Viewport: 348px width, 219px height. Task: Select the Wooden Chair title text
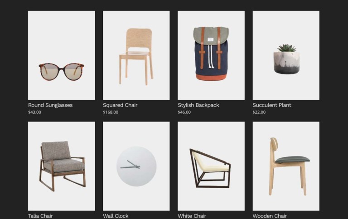point(270,216)
